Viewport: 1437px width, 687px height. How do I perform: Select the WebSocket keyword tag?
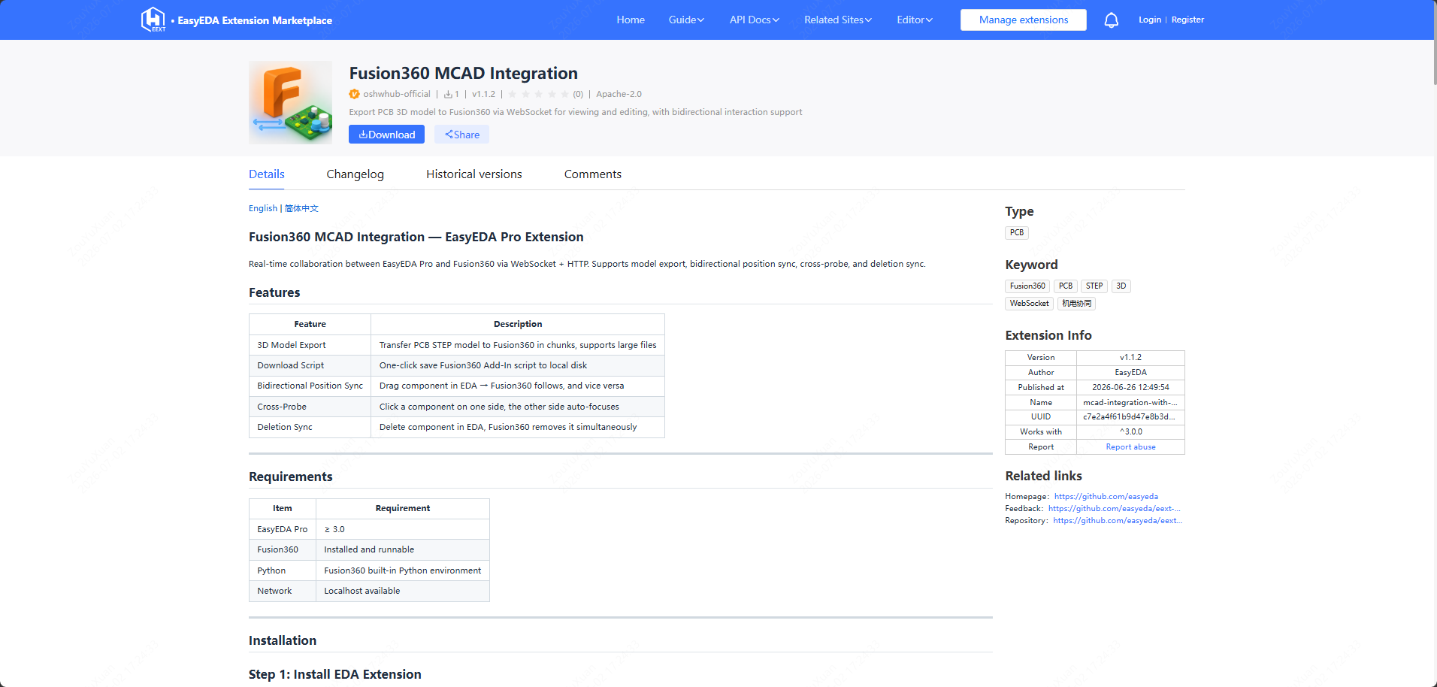tap(1029, 304)
